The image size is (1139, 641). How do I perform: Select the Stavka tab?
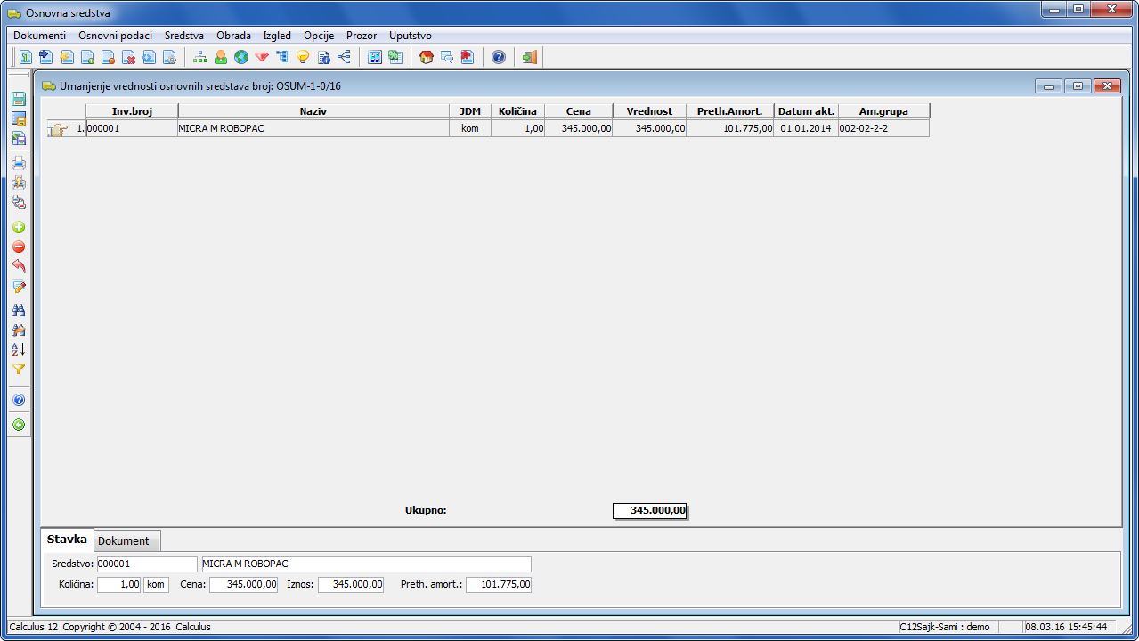point(67,540)
